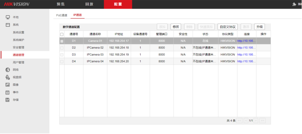Switch to the PoE通道 tab
This screenshot has height=134, width=302.
coord(62,15)
